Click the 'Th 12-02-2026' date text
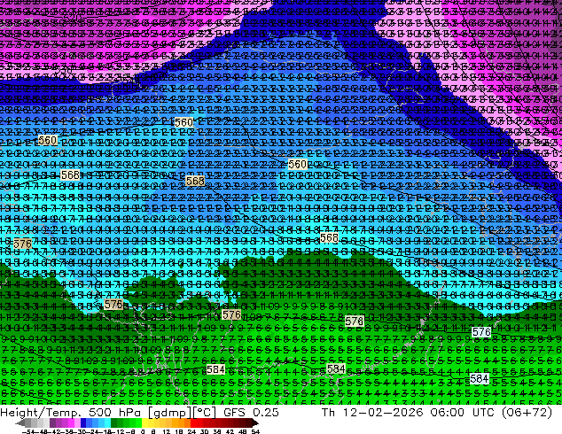 coord(372,413)
